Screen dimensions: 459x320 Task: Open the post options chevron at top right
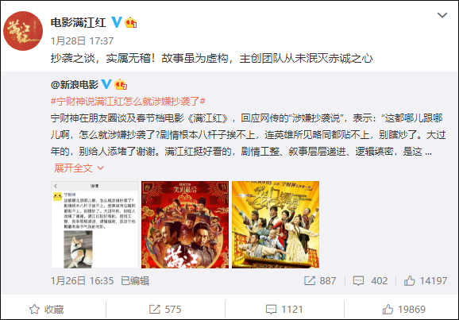(442, 15)
